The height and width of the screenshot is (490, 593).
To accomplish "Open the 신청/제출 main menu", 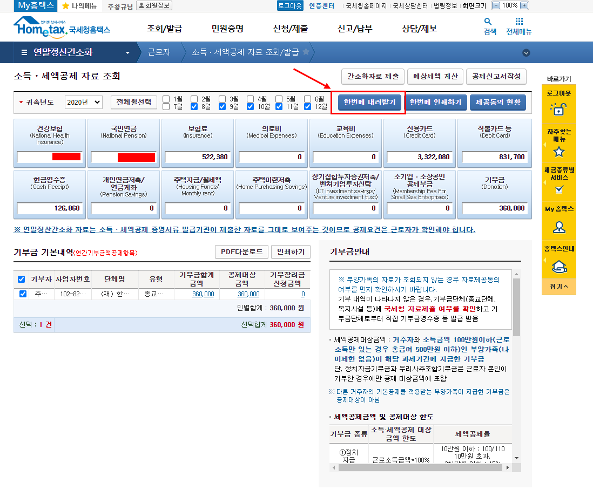I will pyautogui.click(x=291, y=29).
